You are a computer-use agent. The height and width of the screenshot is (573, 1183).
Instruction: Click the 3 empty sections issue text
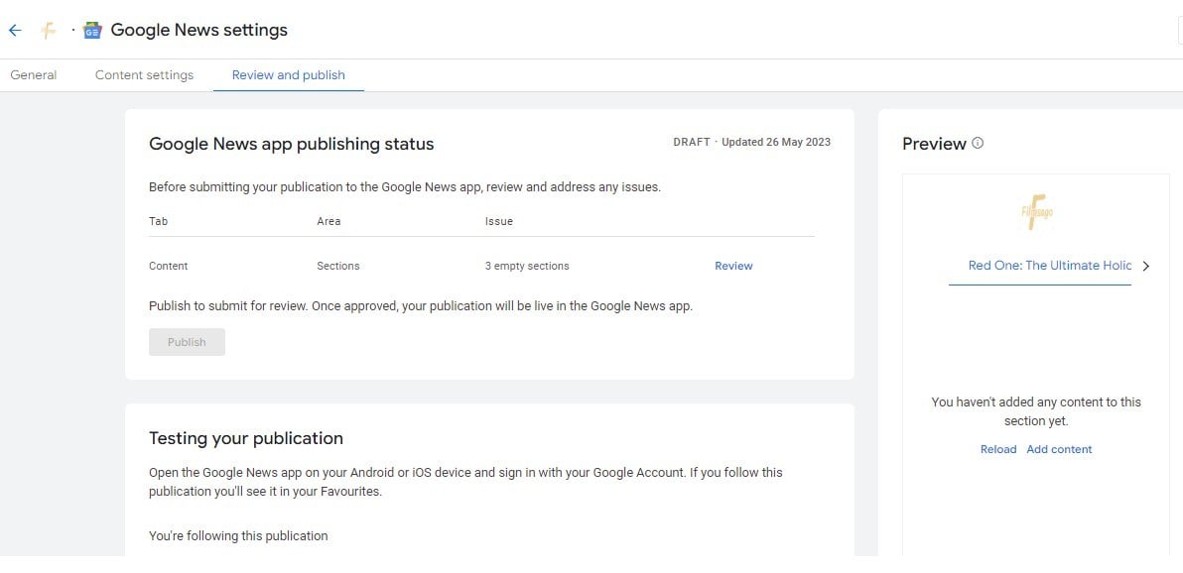527,266
